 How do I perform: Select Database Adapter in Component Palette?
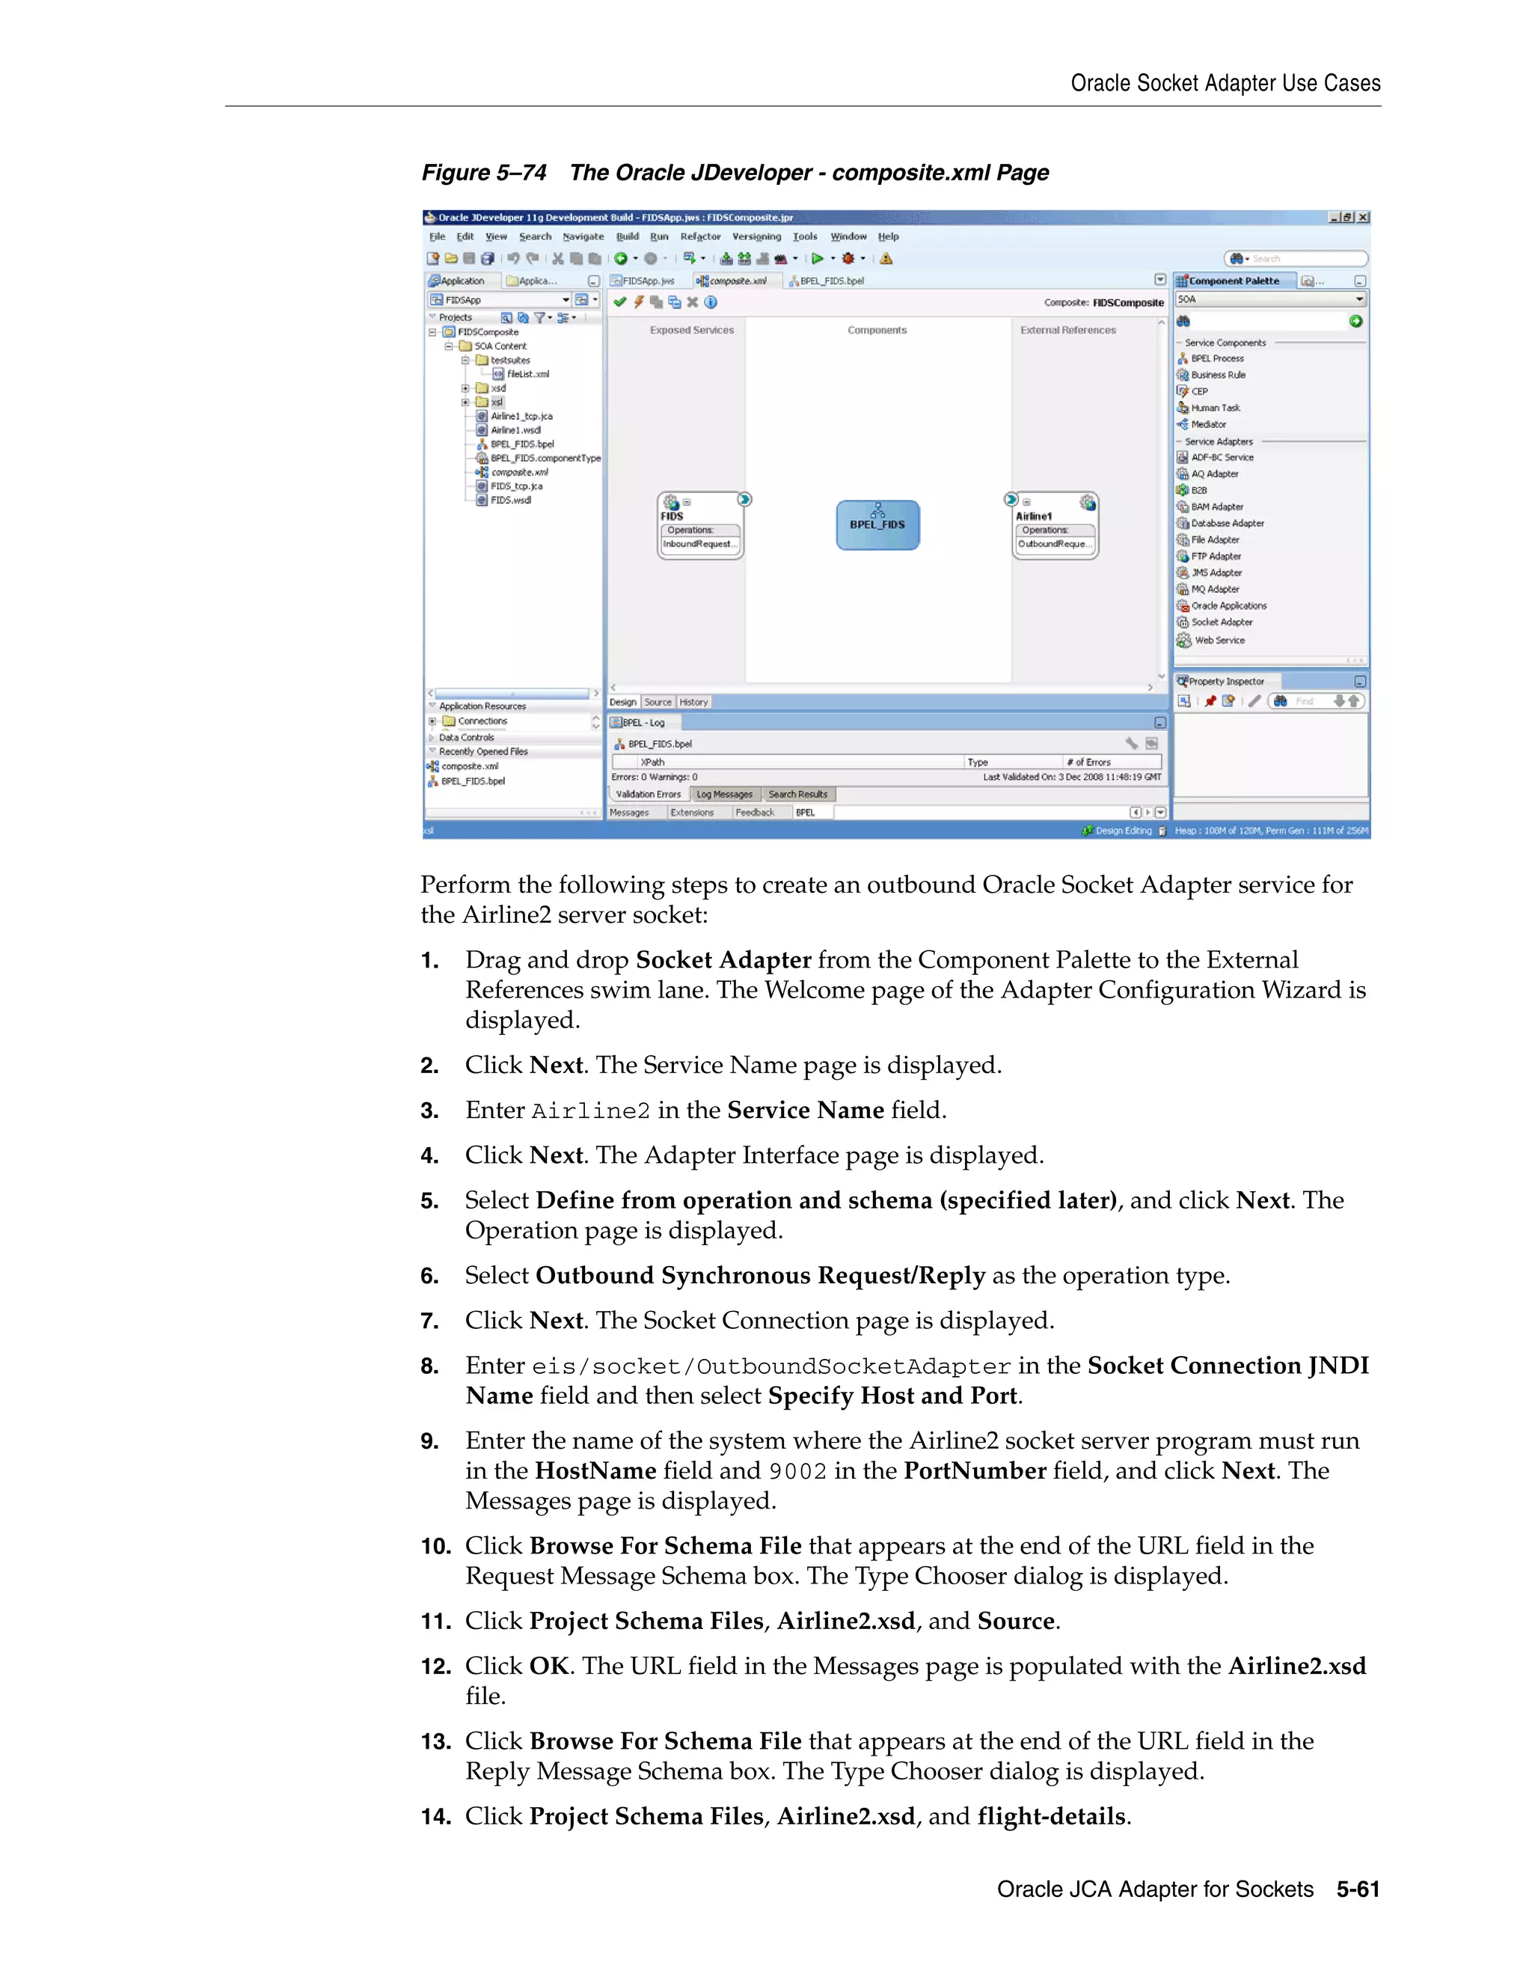coord(1221,524)
